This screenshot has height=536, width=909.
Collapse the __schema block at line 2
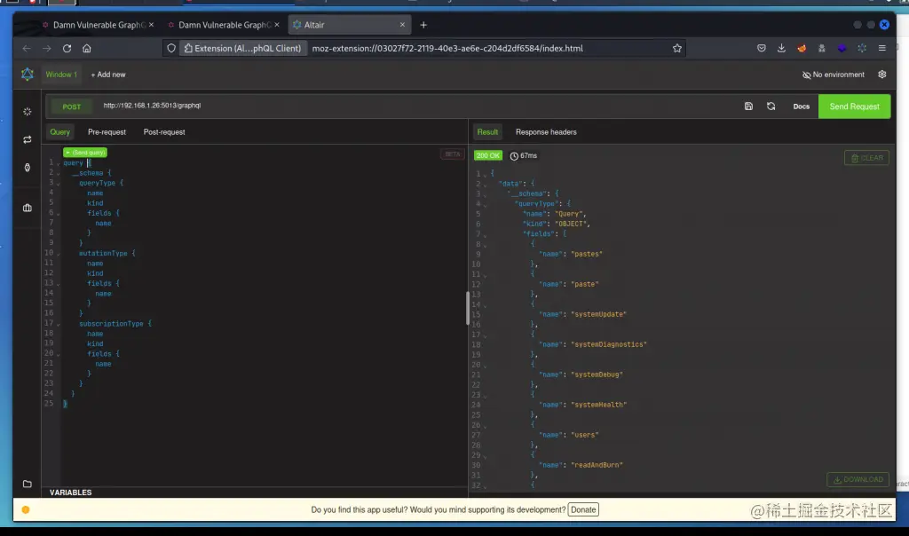58,173
